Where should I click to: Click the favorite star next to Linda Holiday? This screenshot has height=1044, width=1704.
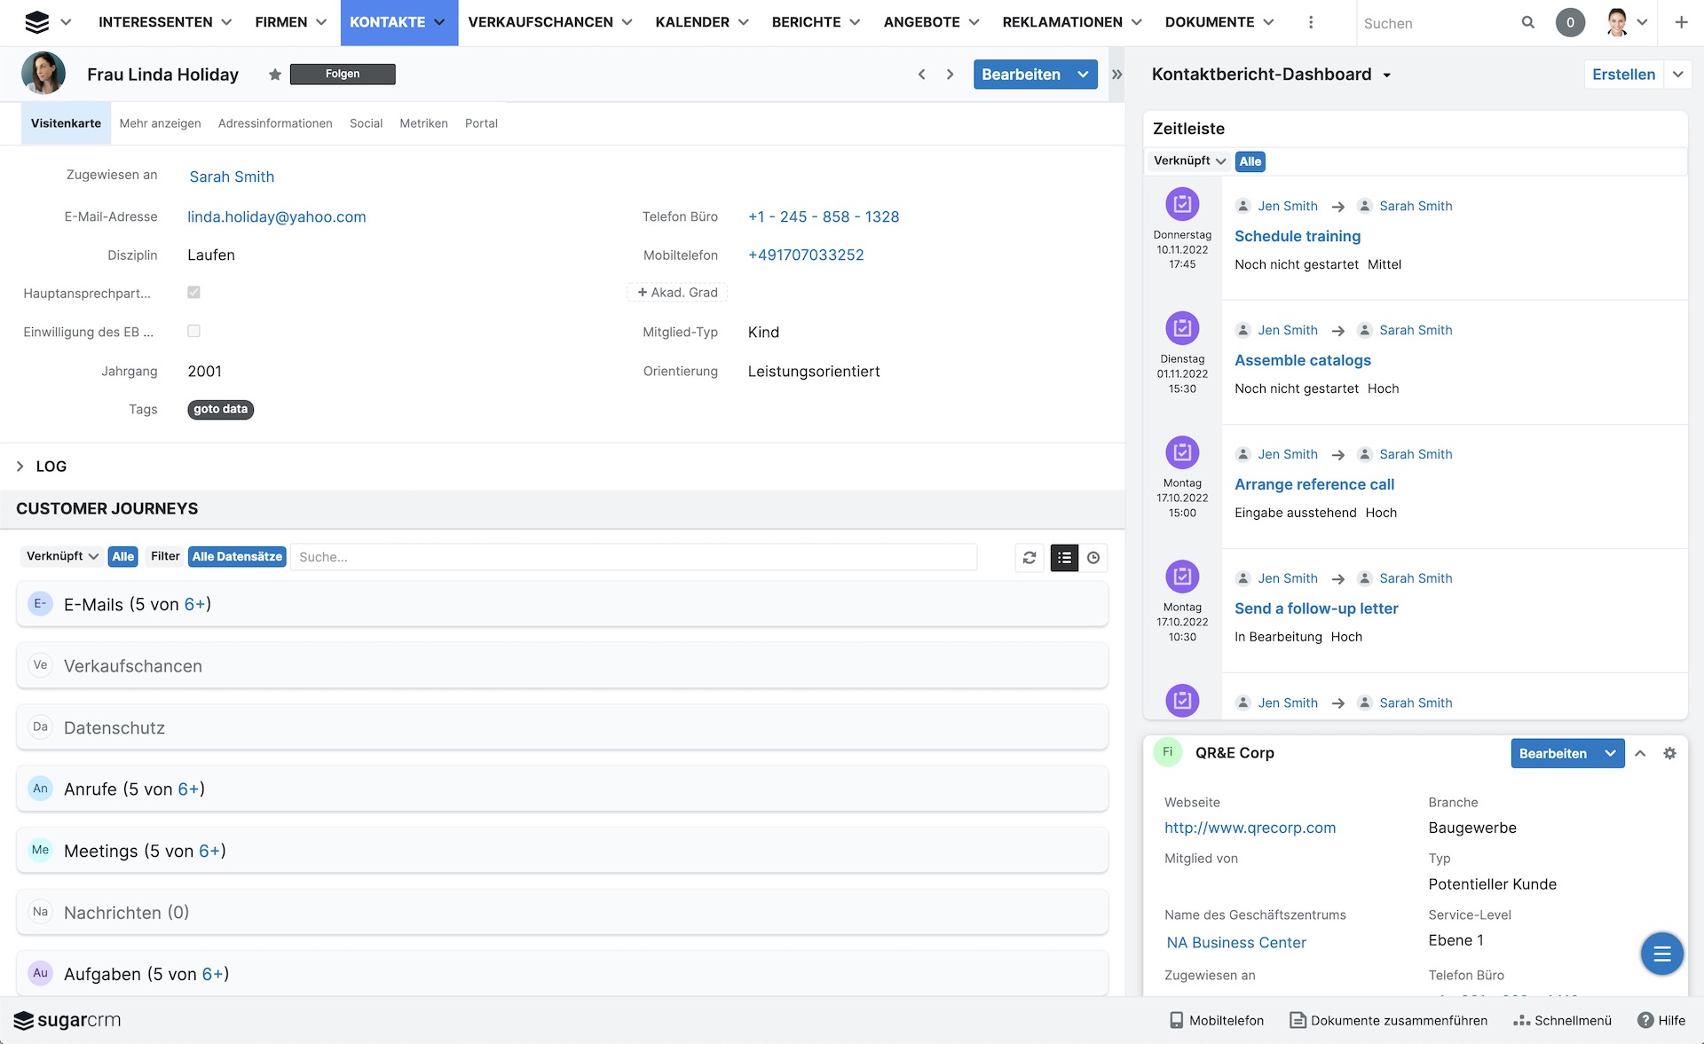(x=275, y=75)
